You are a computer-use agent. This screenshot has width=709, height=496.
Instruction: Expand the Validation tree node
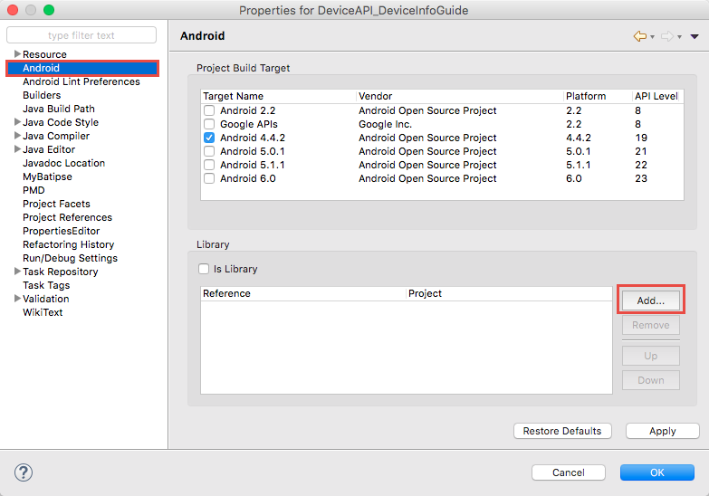[x=17, y=299]
